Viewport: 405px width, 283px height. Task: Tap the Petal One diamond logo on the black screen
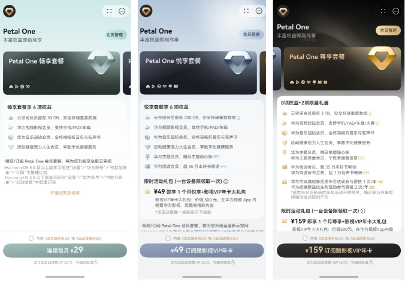click(x=283, y=11)
